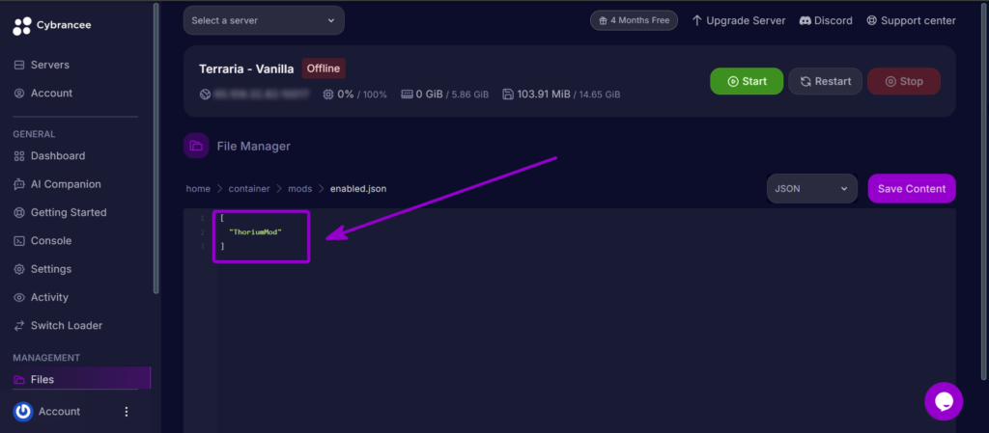Click line number 1 in editor gutter

[x=203, y=218]
